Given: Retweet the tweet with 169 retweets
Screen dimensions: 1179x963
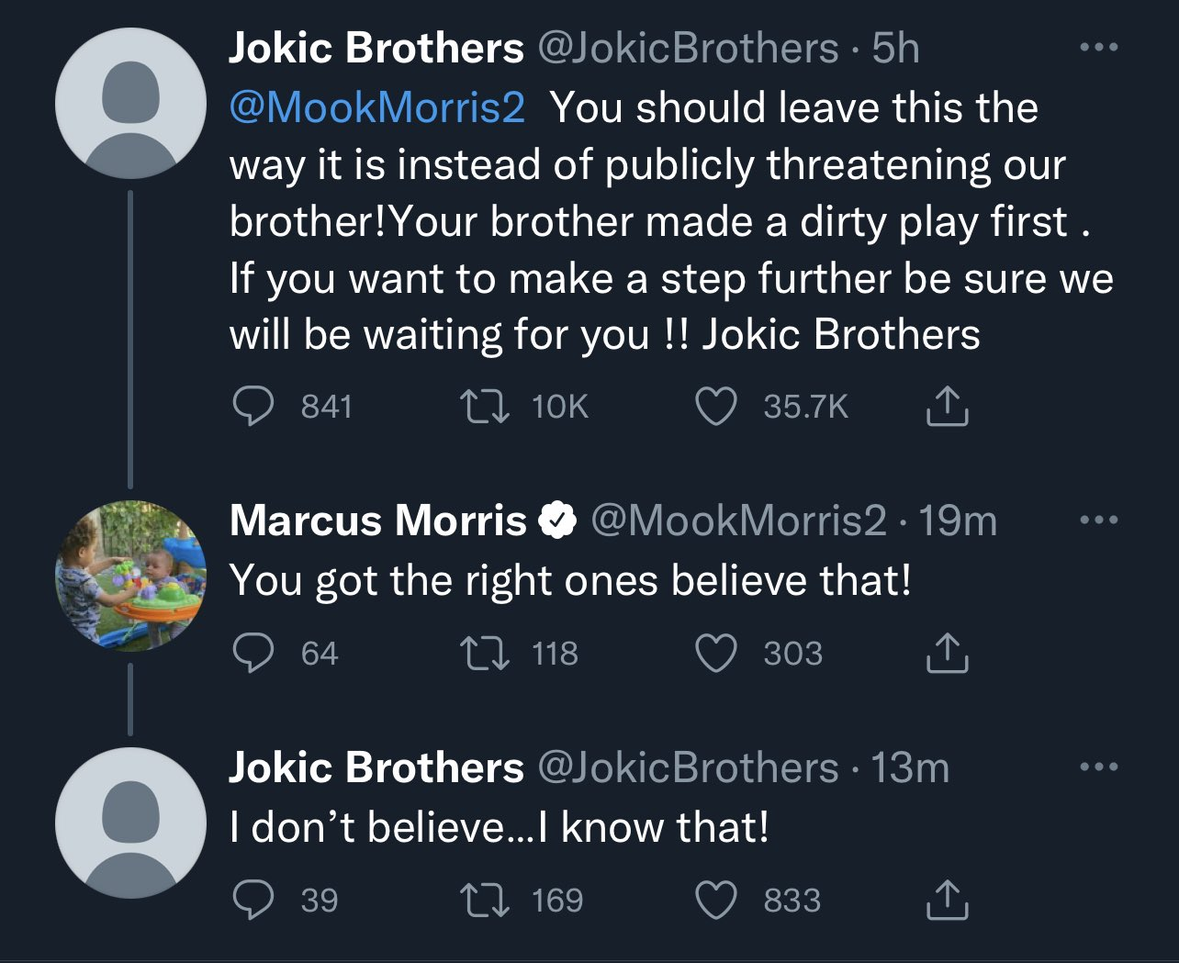Looking at the screenshot, I should (486, 900).
